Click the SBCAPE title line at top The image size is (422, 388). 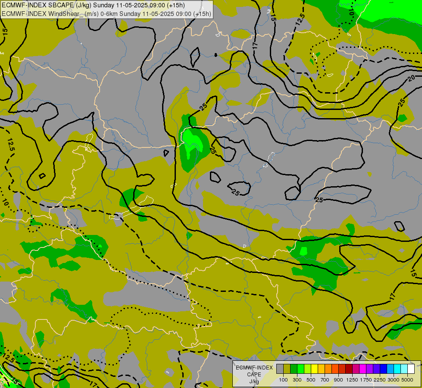[x=93, y=5]
